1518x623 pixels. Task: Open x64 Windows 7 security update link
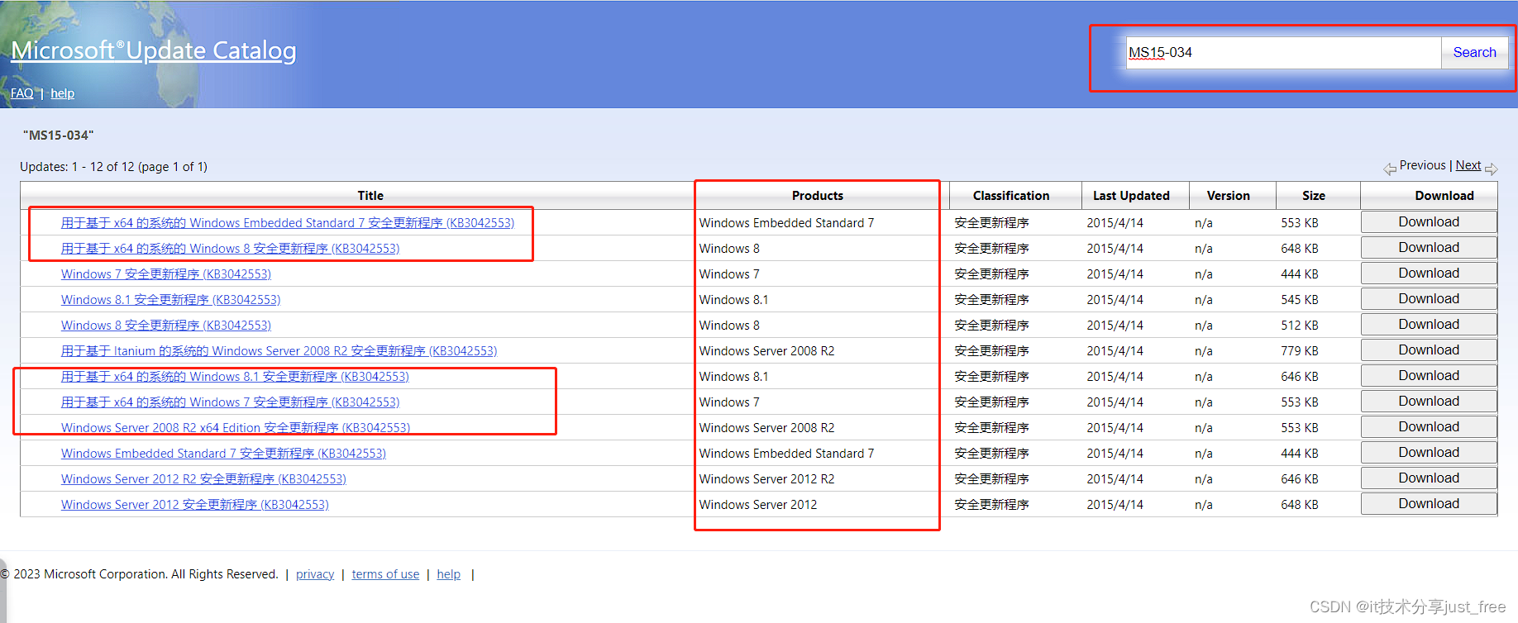(230, 402)
